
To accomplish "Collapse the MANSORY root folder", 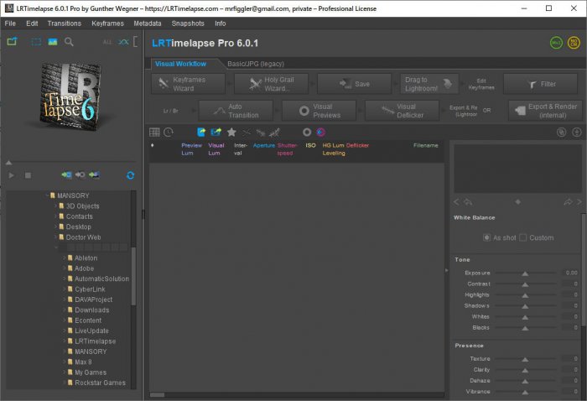I will pos(45,195).
